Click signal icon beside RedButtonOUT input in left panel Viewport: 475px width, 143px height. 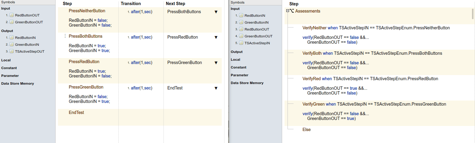[12, 15]
